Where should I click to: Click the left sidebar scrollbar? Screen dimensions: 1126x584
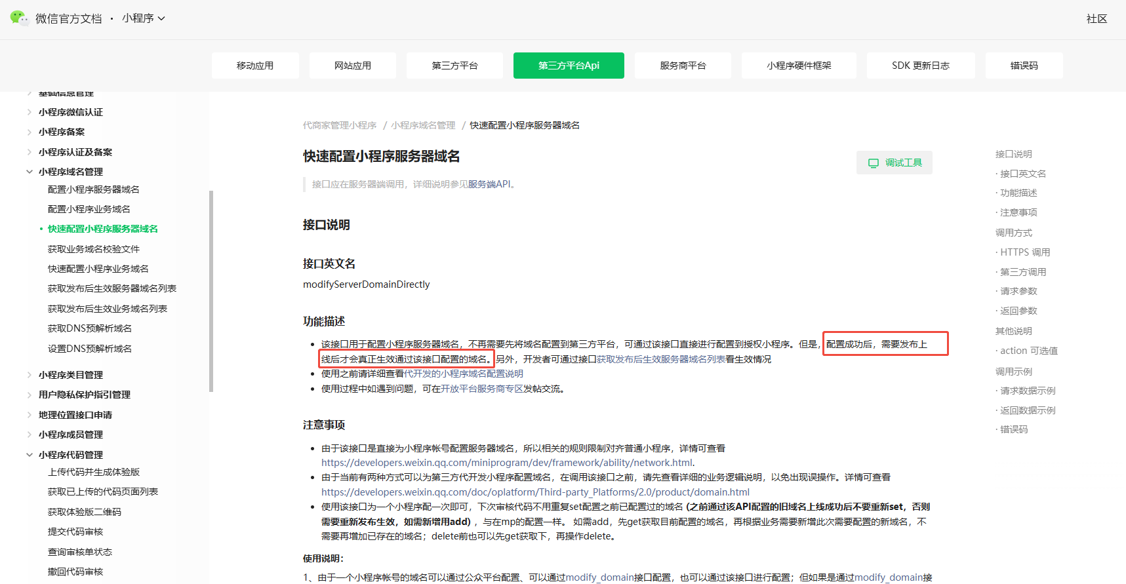click(211, 291)
